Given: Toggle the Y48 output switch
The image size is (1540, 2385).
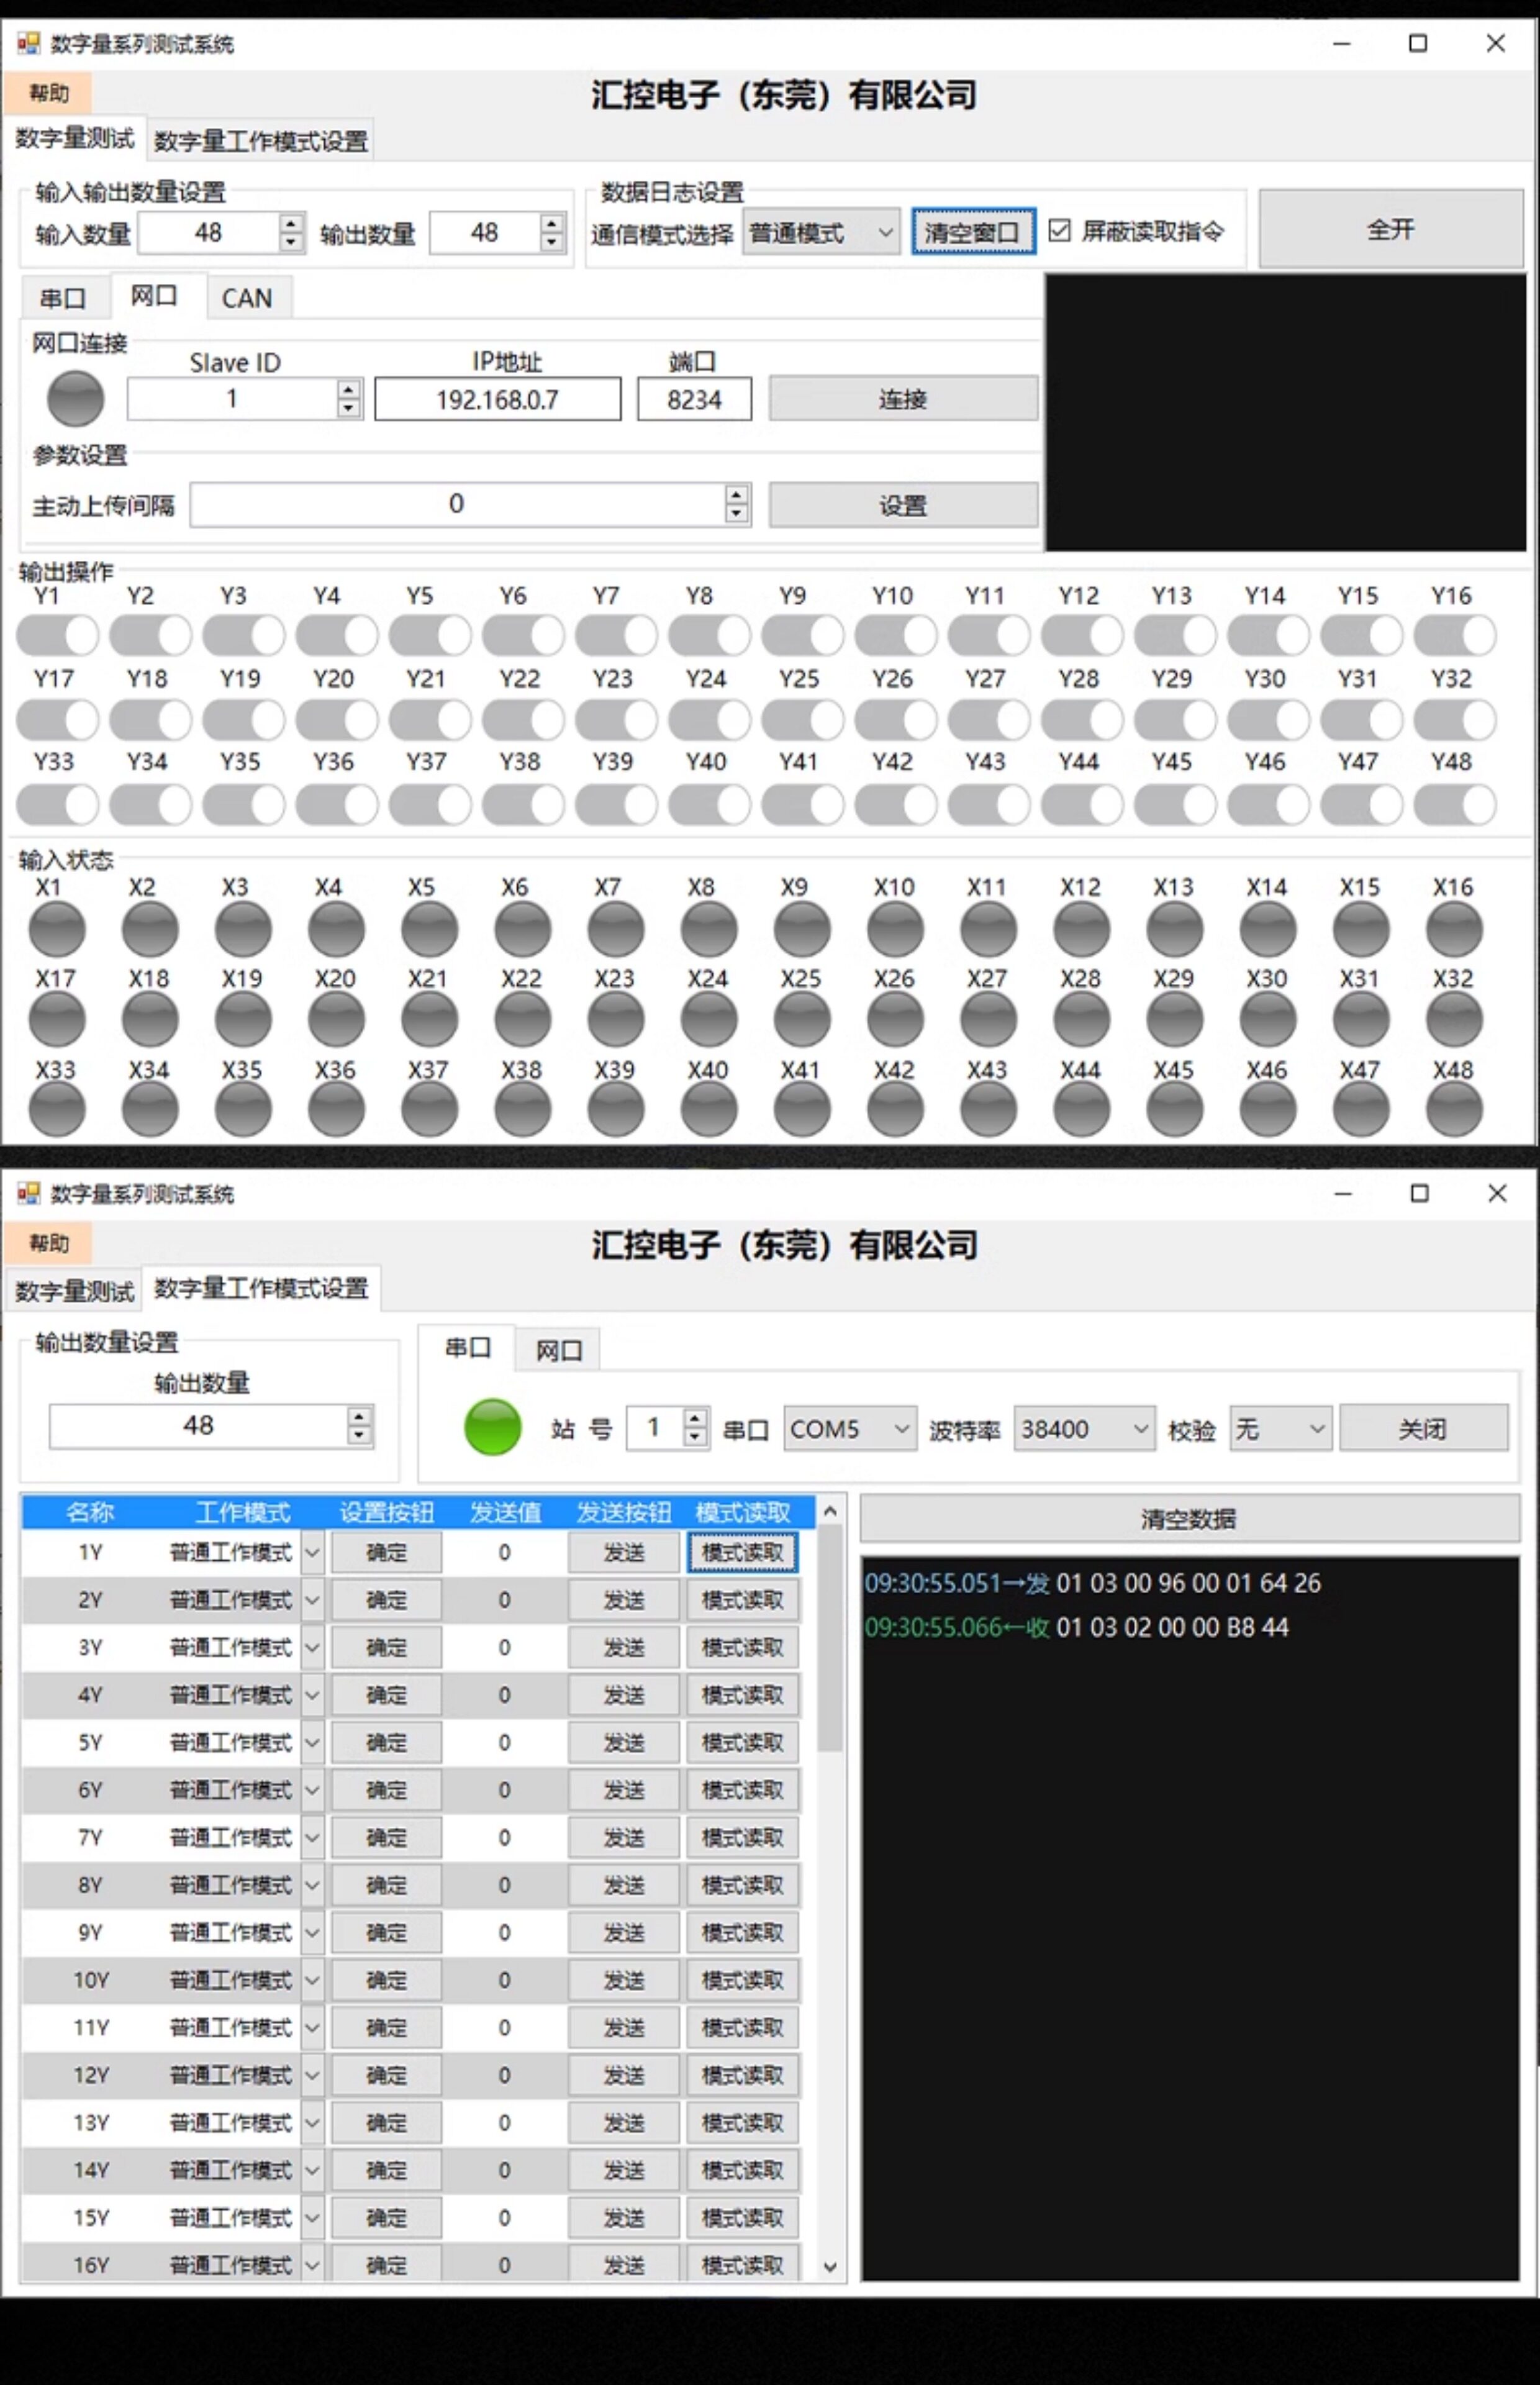Looking at the screenshot, I should point(1454,804).
